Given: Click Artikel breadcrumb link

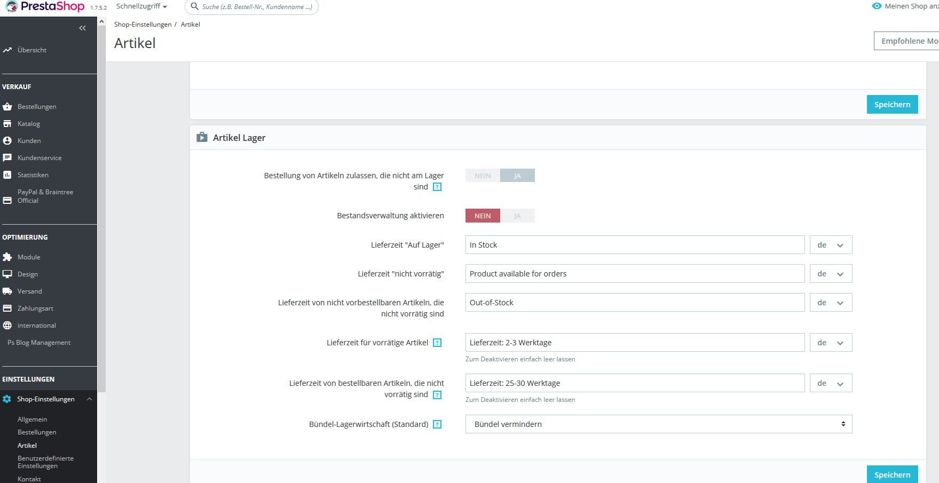Looking at the screenshot, I should (191, 25).
